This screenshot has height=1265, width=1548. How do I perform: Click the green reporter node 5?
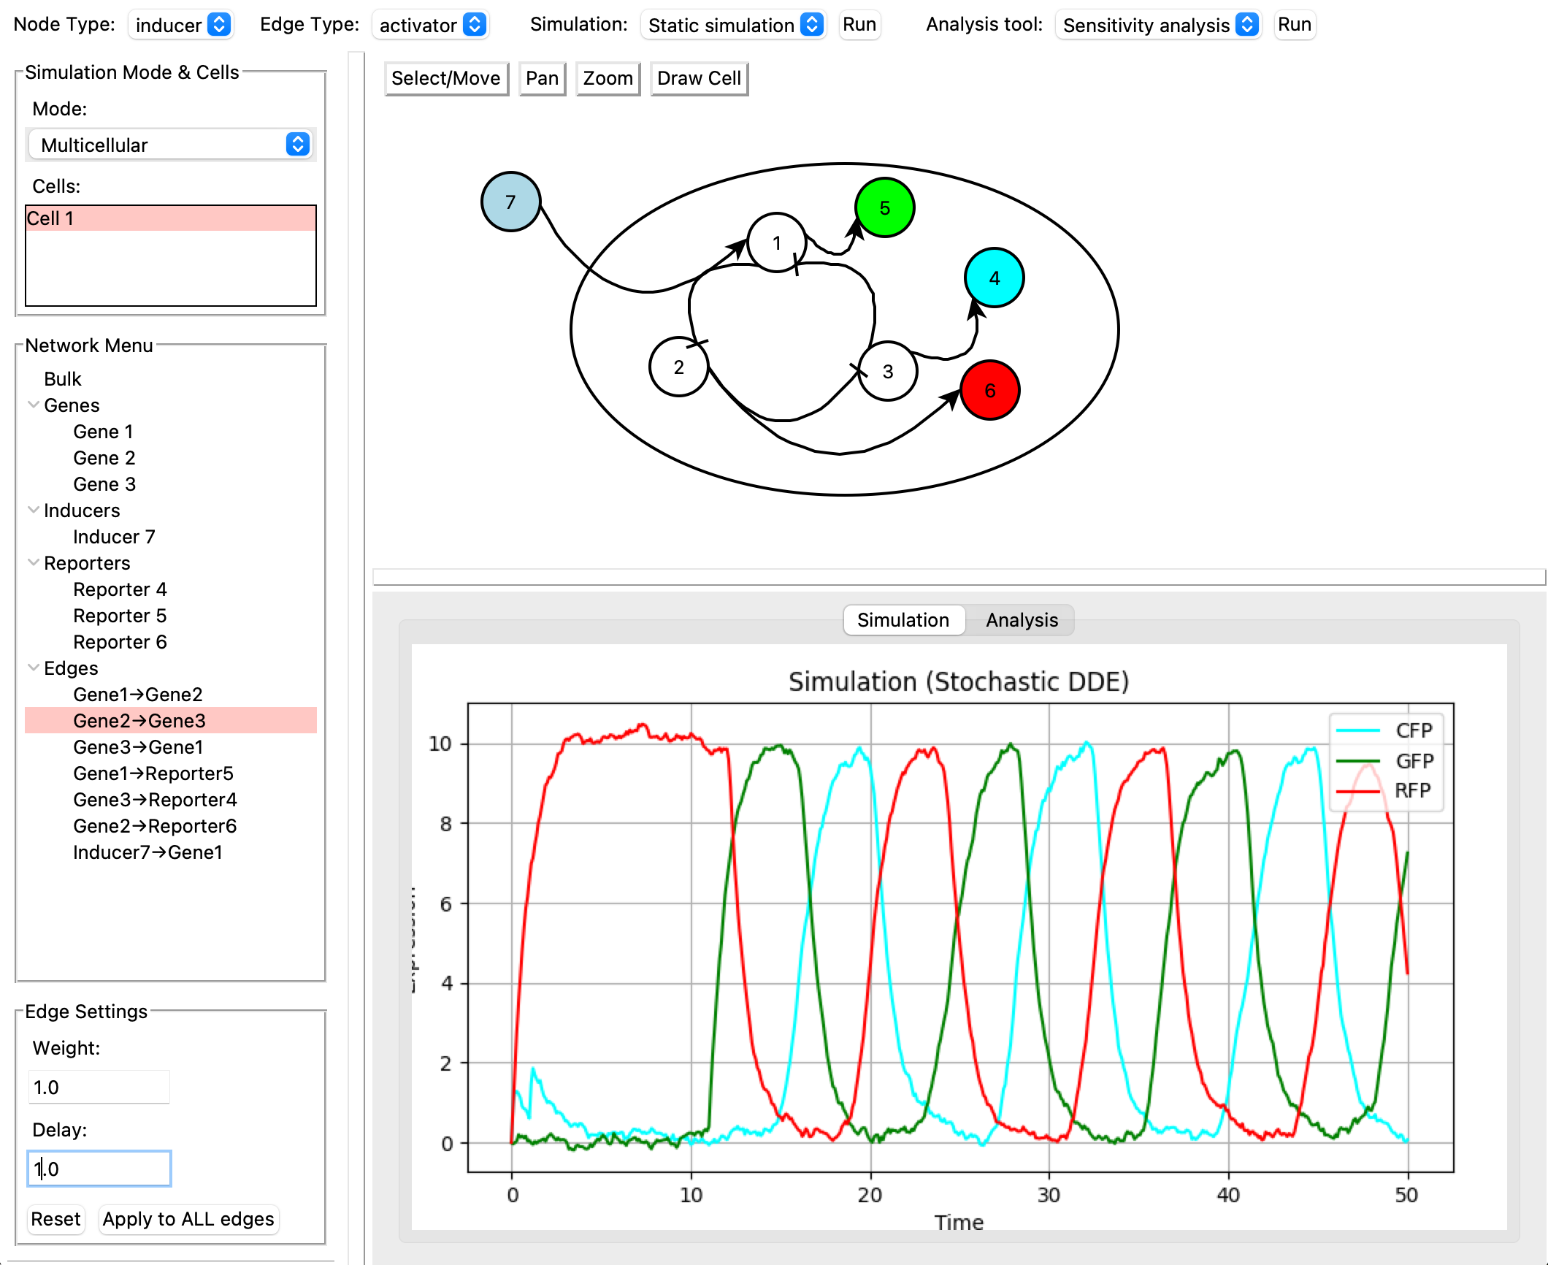tap(884, 208)
